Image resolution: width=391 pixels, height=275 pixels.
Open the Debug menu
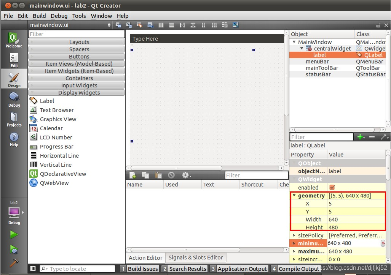(59, 16)
